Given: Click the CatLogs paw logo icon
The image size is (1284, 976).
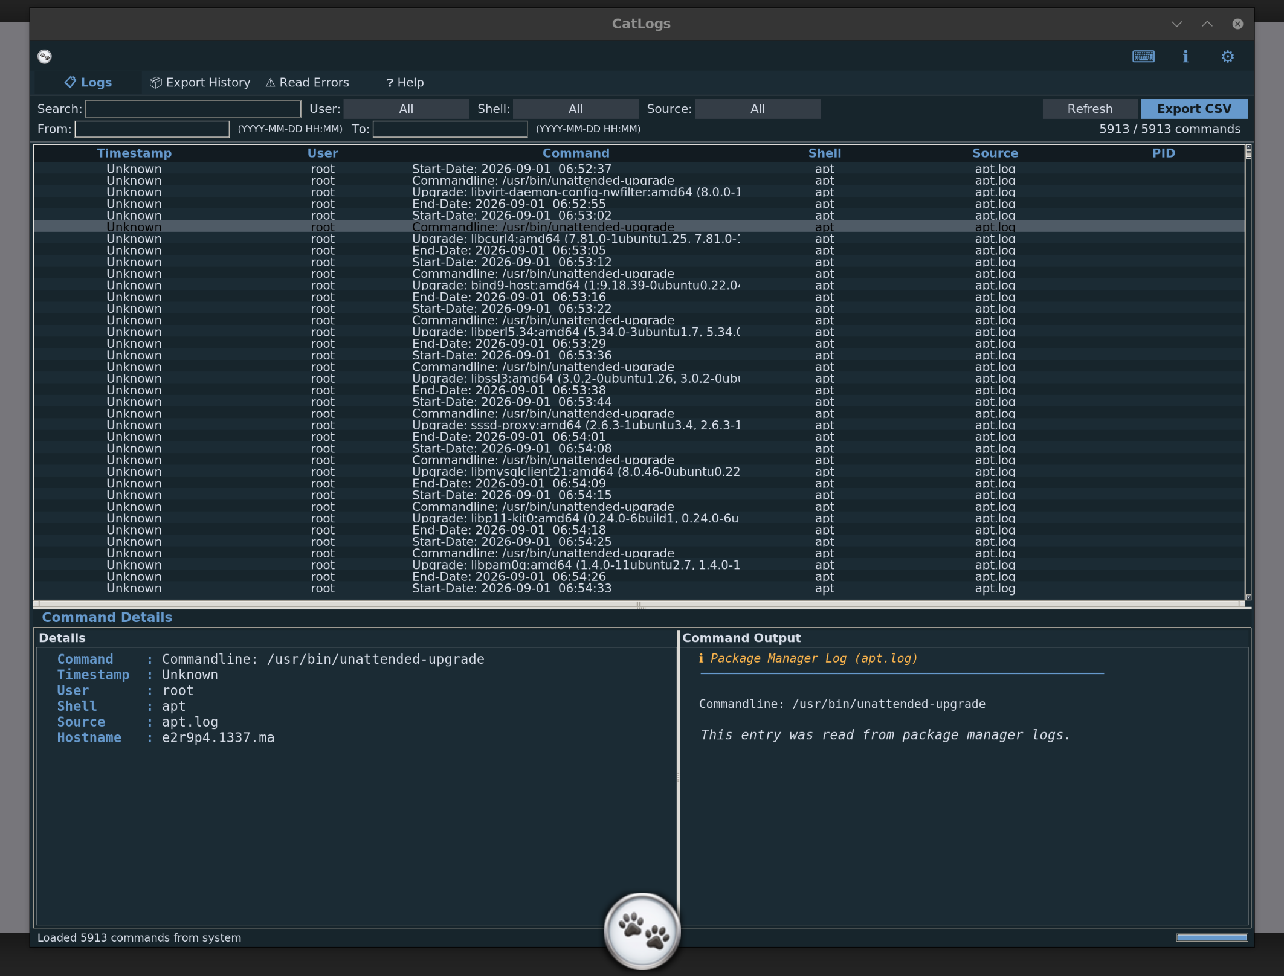Looking at the screenshot, I should (45, 57).
